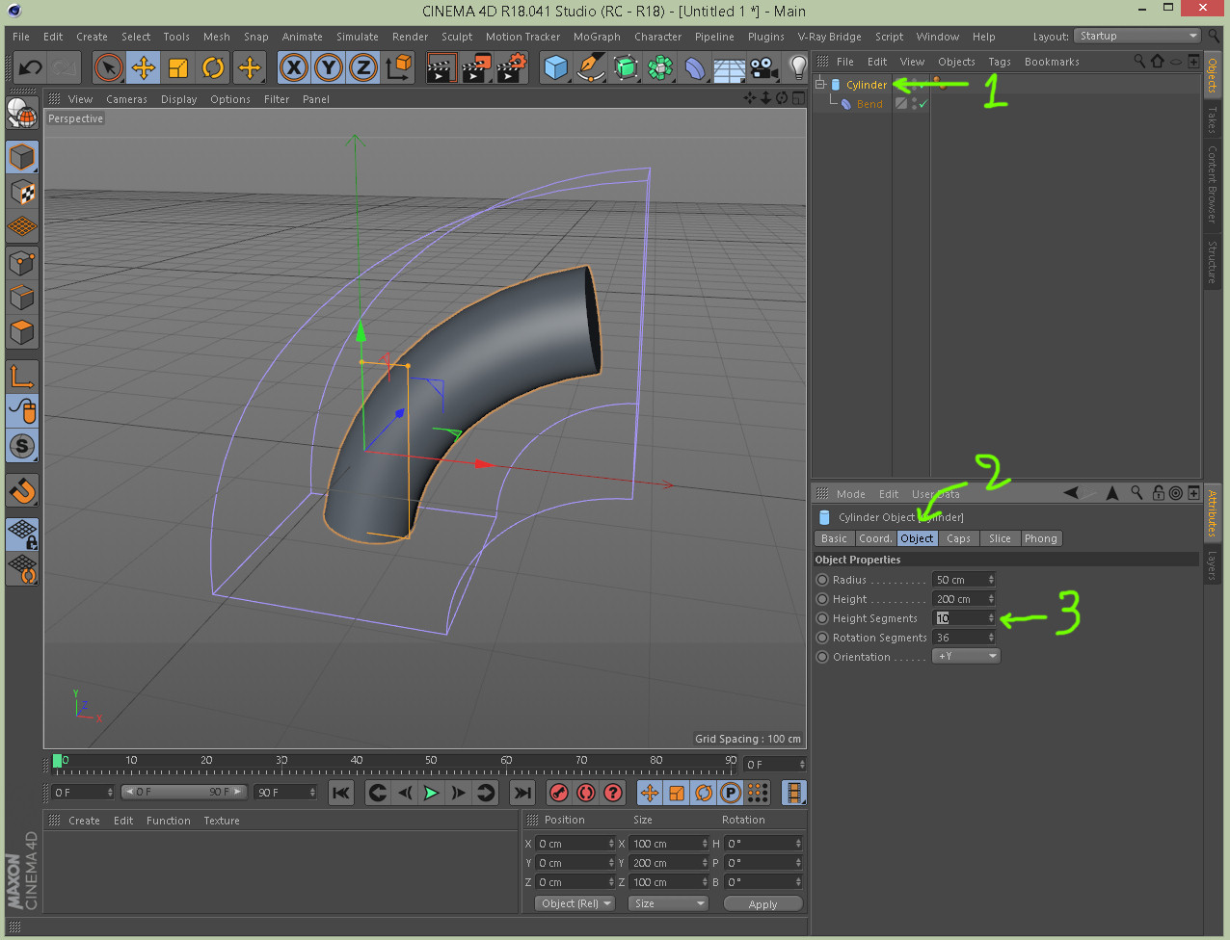
Task: Toggle Rotation Segments keyframe circle
Action: (x=822, y=638)
